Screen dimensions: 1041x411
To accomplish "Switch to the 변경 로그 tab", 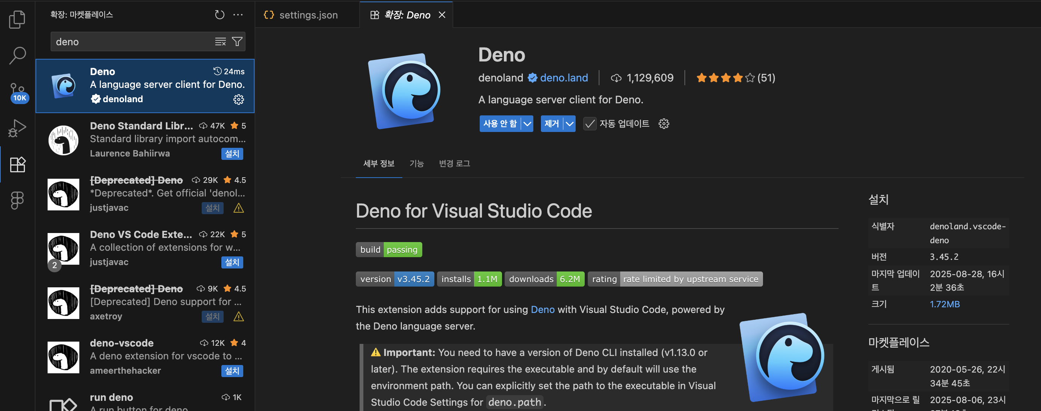I will click(x=454, y=163).
